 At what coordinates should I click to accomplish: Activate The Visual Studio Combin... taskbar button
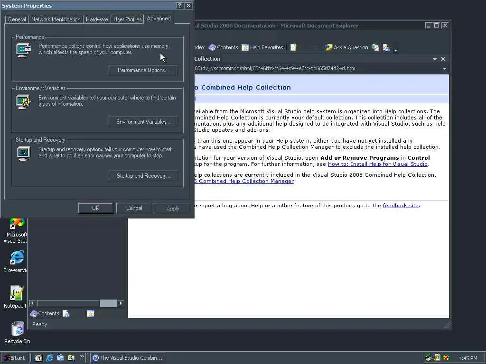point(128,358)
